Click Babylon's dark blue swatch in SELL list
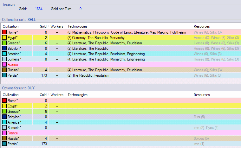 click(4, 48)
